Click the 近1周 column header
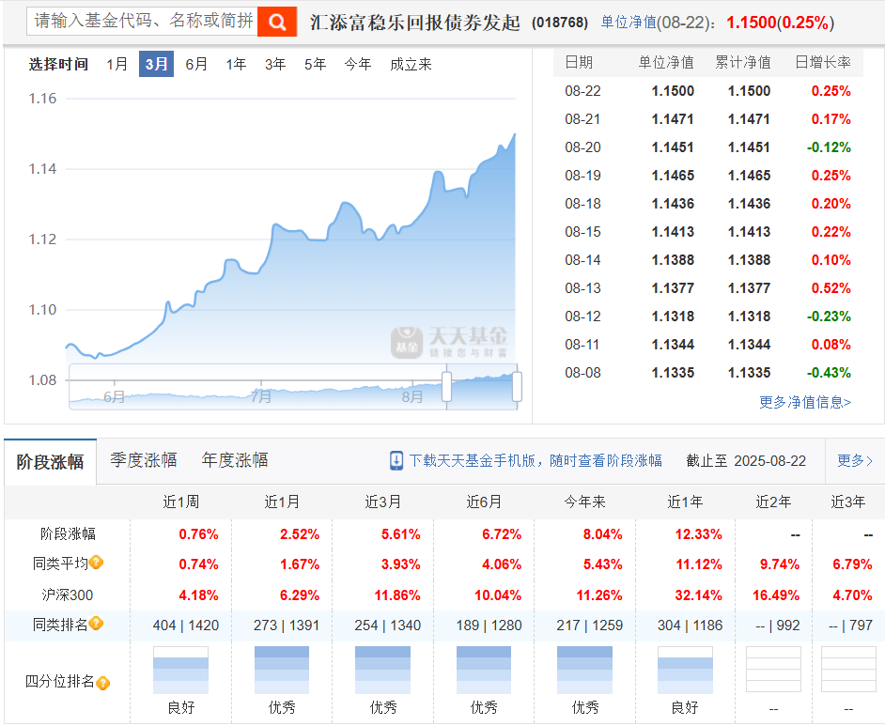Viewport: 885px width, 726px height. 180,502
